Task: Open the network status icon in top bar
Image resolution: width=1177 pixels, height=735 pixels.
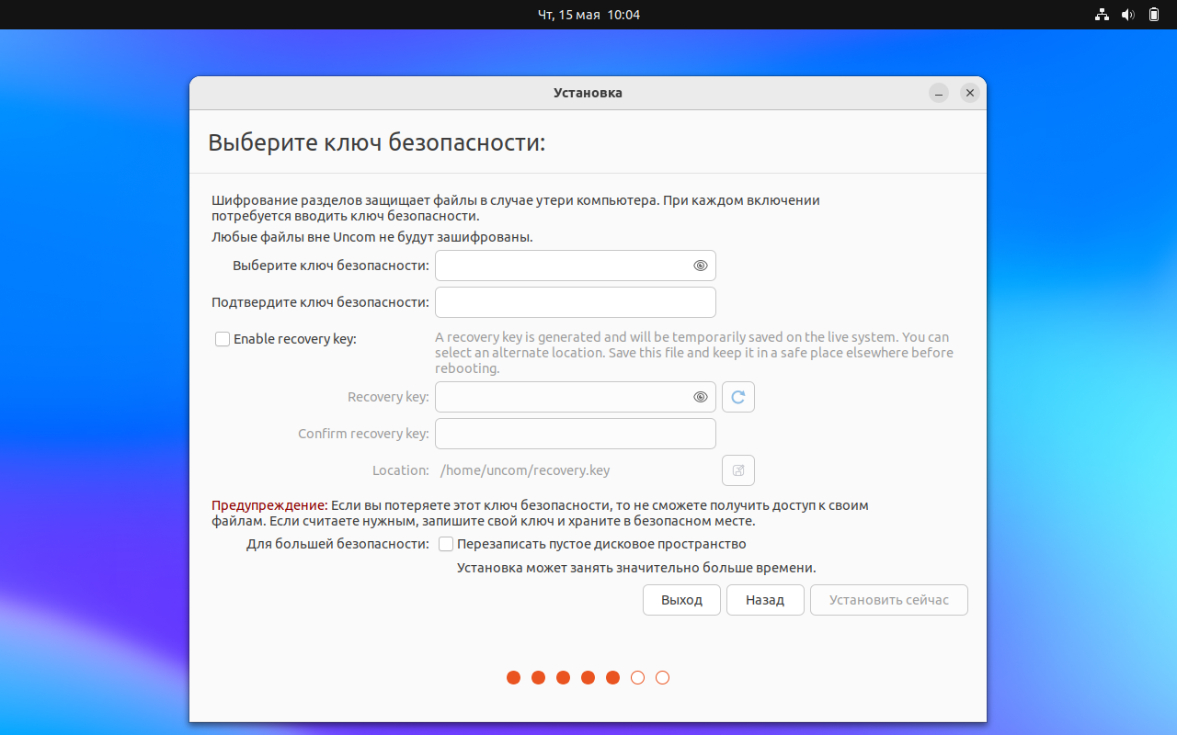Action: tap(1103, 15)
